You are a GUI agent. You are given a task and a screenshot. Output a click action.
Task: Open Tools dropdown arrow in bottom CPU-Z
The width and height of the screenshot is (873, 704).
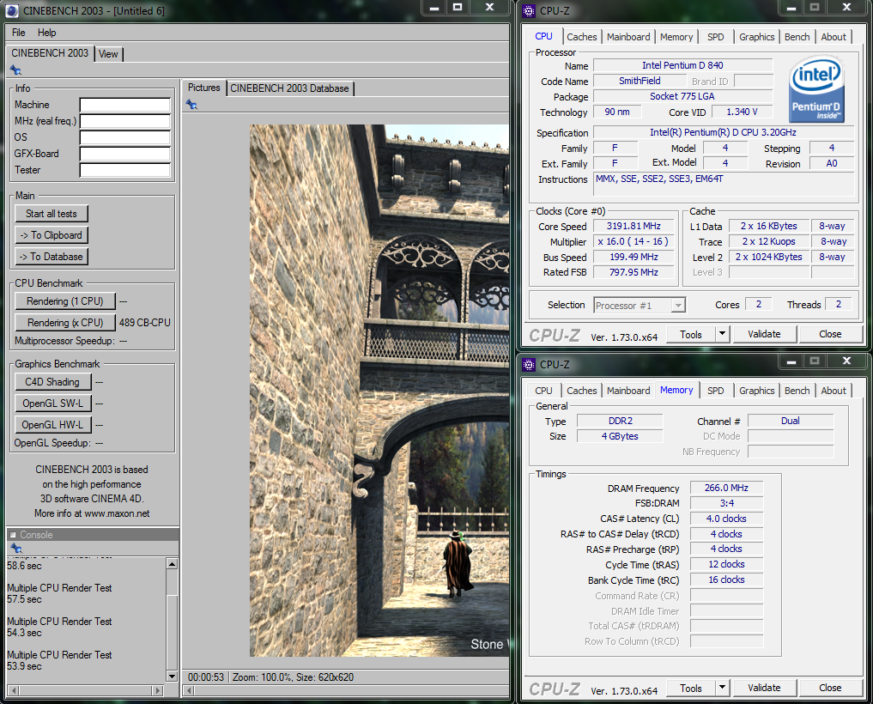pos(722,688)
